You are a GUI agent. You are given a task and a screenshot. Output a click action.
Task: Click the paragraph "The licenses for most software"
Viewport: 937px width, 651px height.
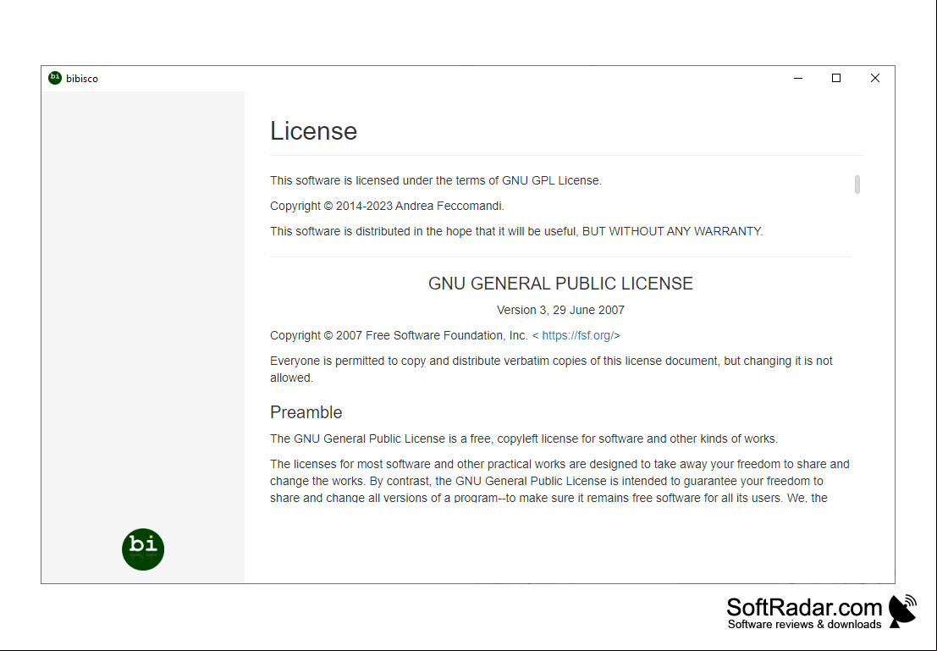560,481
